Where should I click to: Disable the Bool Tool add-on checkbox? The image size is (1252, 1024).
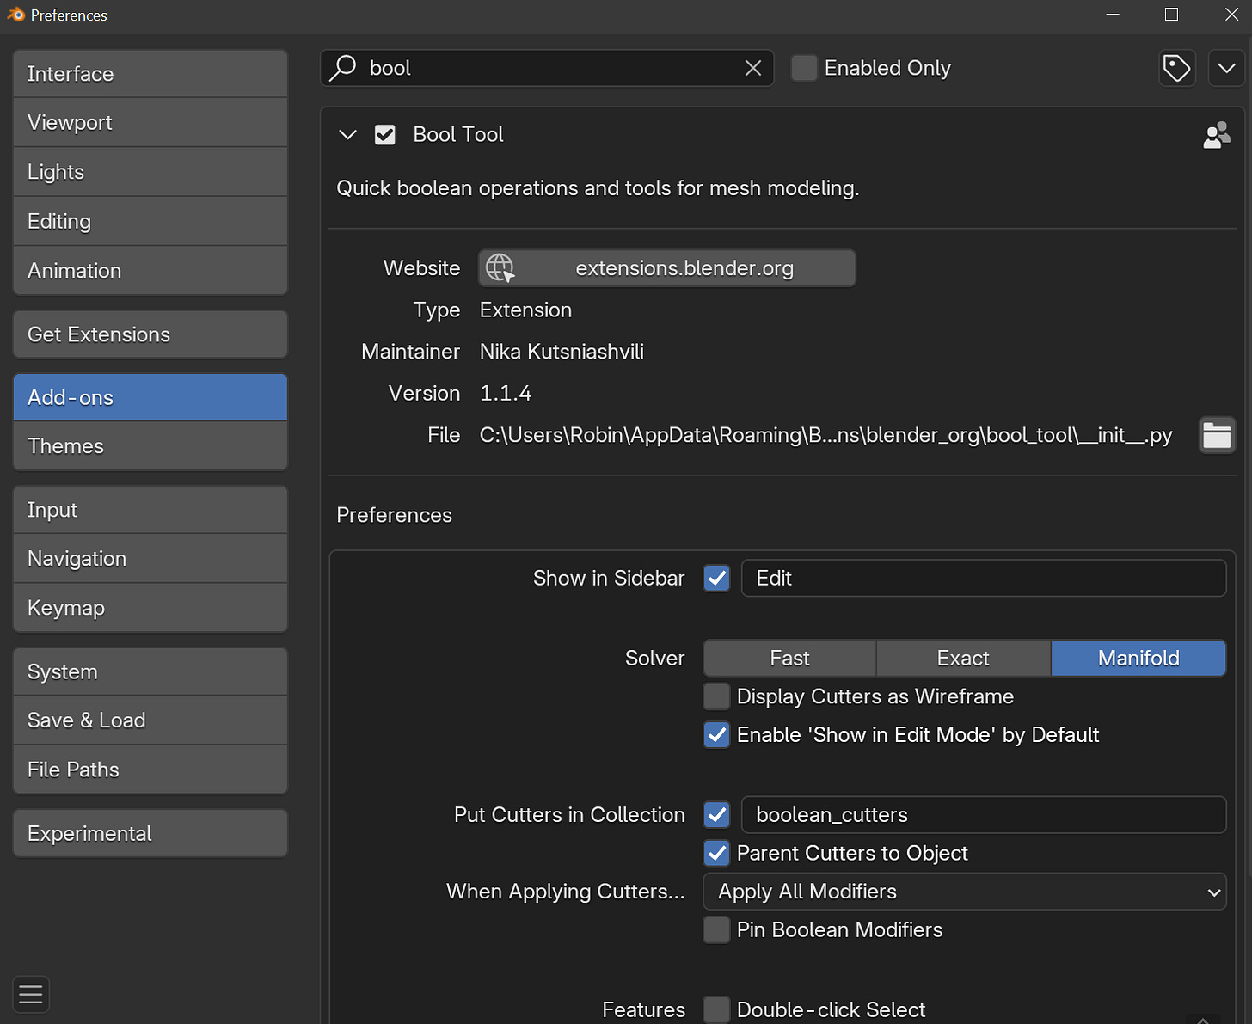coord(385,135)
